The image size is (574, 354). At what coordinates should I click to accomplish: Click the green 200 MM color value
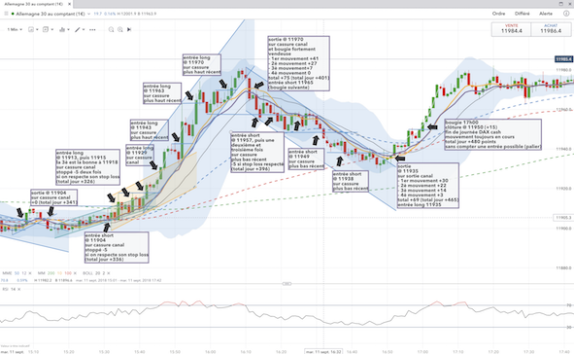(51, 273)
